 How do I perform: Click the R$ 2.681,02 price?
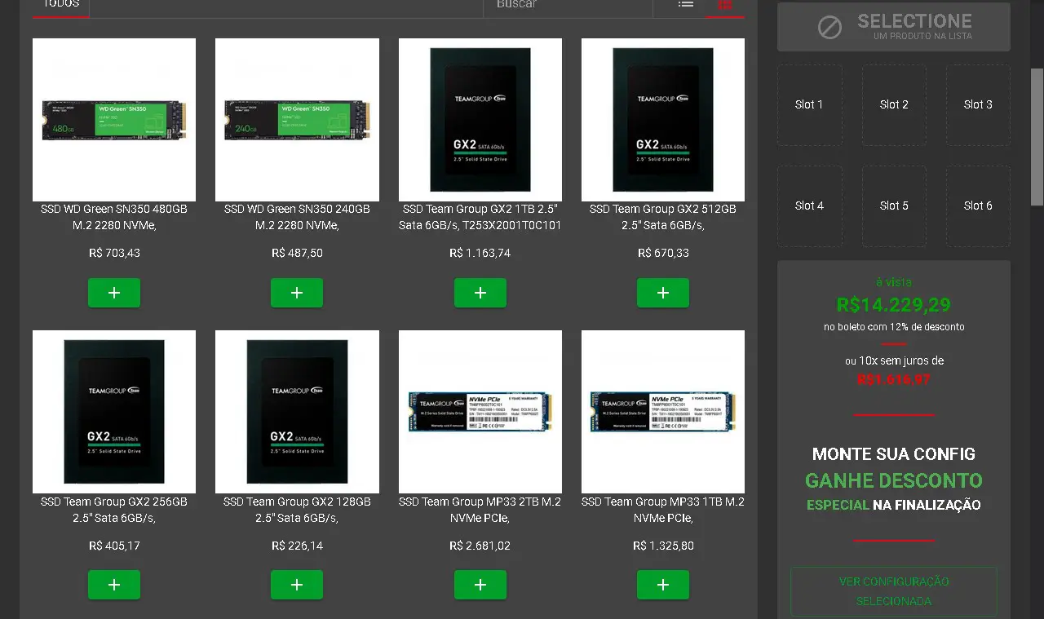tap(480, 546)
